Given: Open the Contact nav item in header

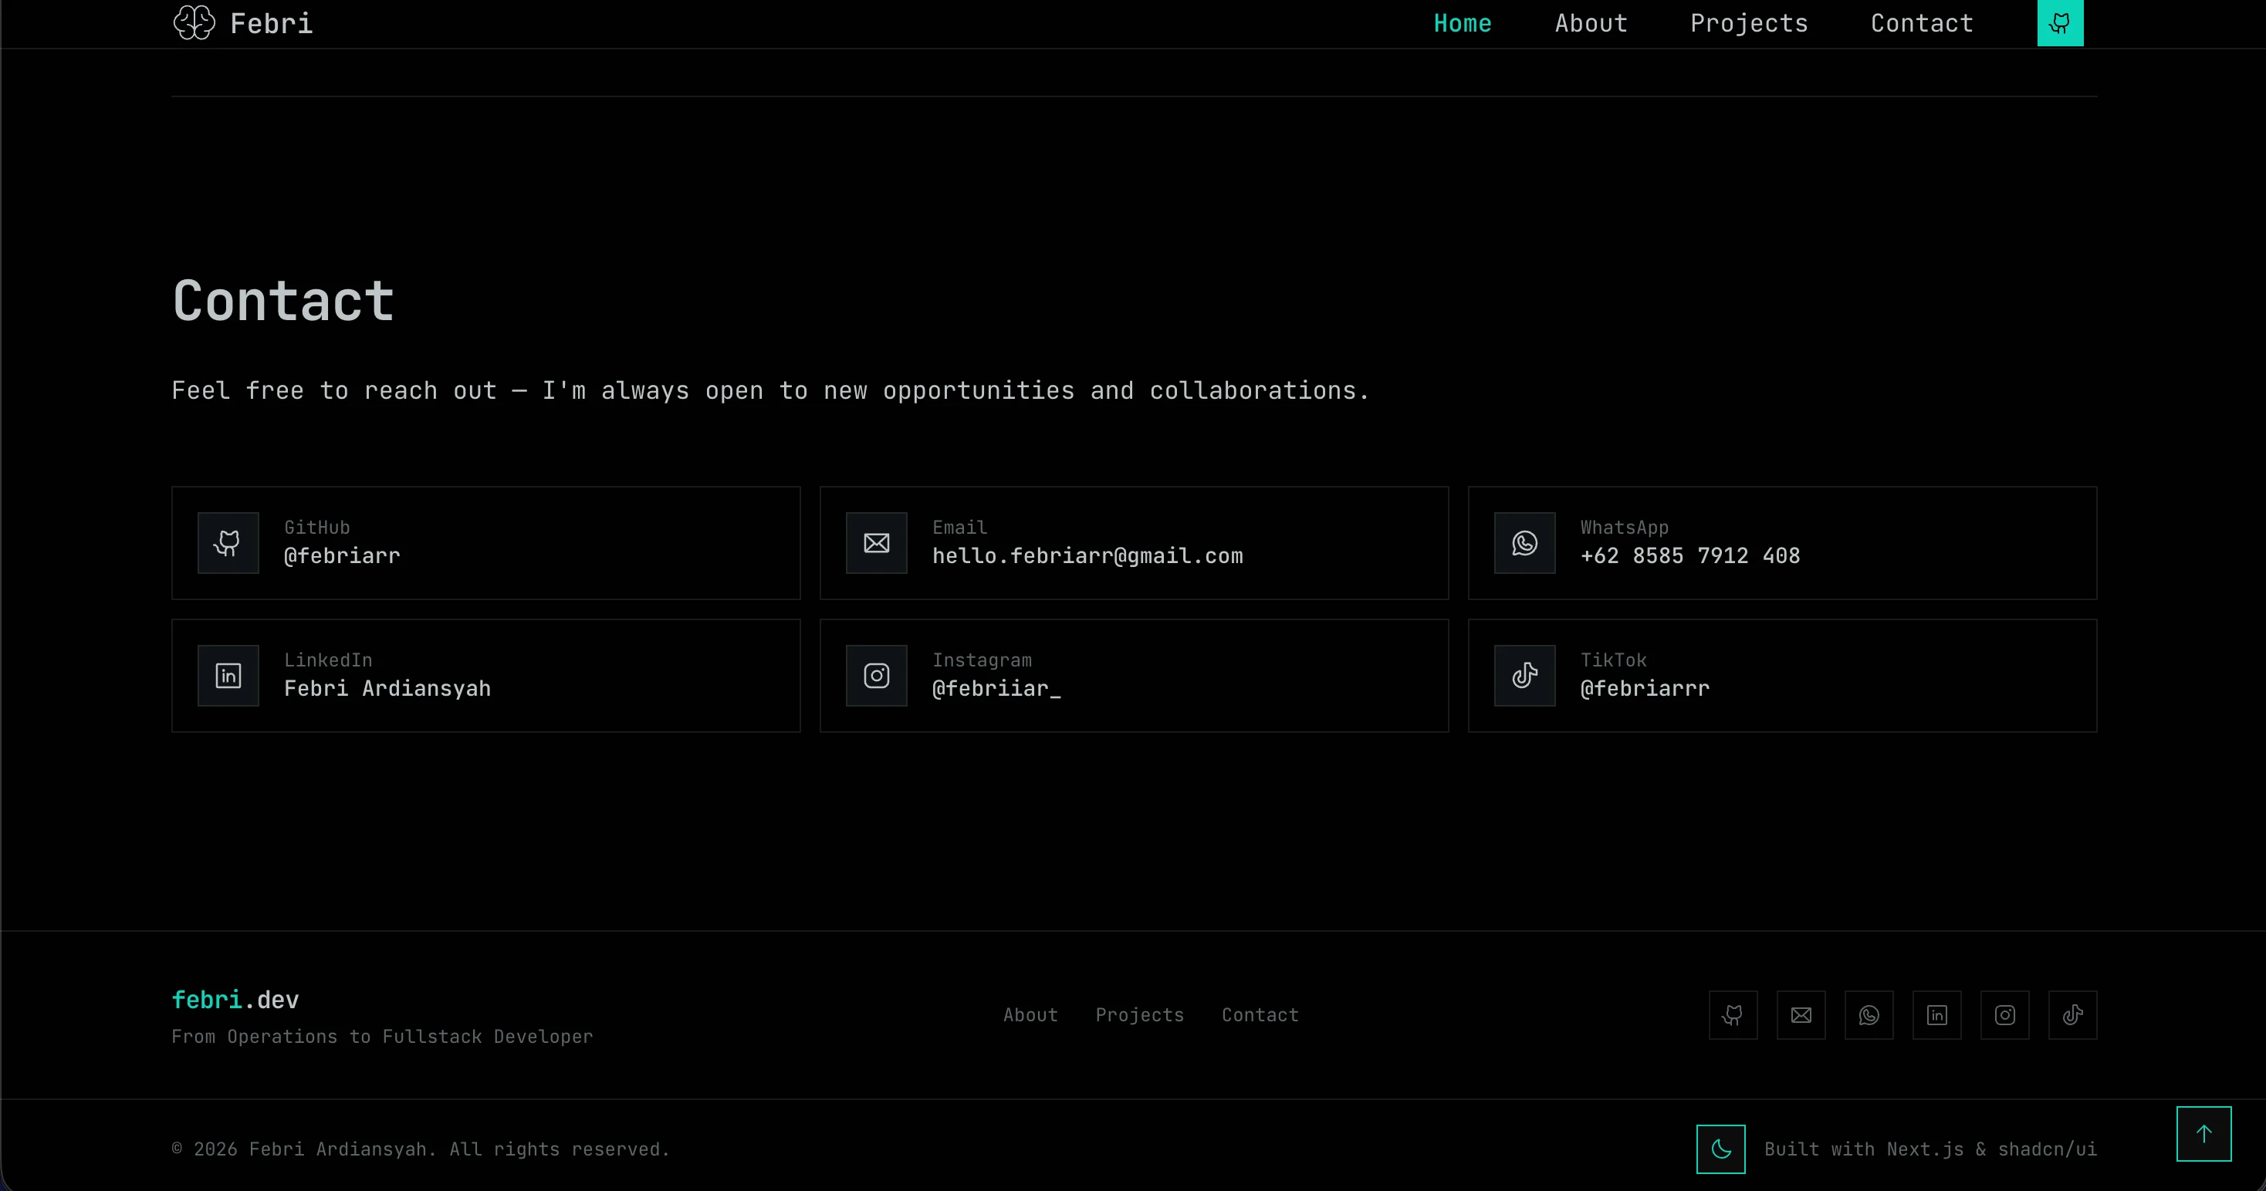Looking at the screenshot, I should (x=1921, y=24).
